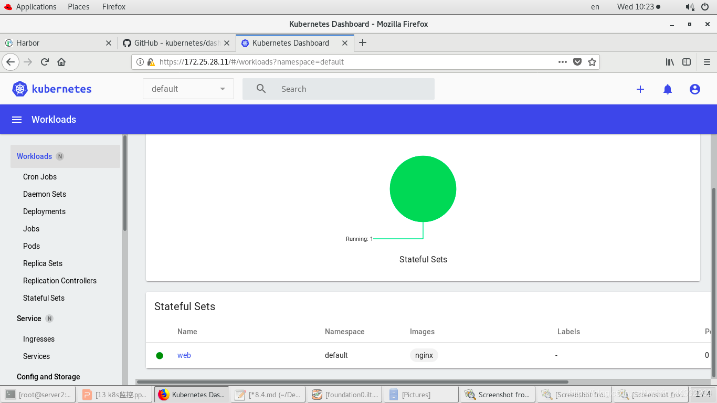
Task: Click the clock Wed 10:23
Action: 638,7
